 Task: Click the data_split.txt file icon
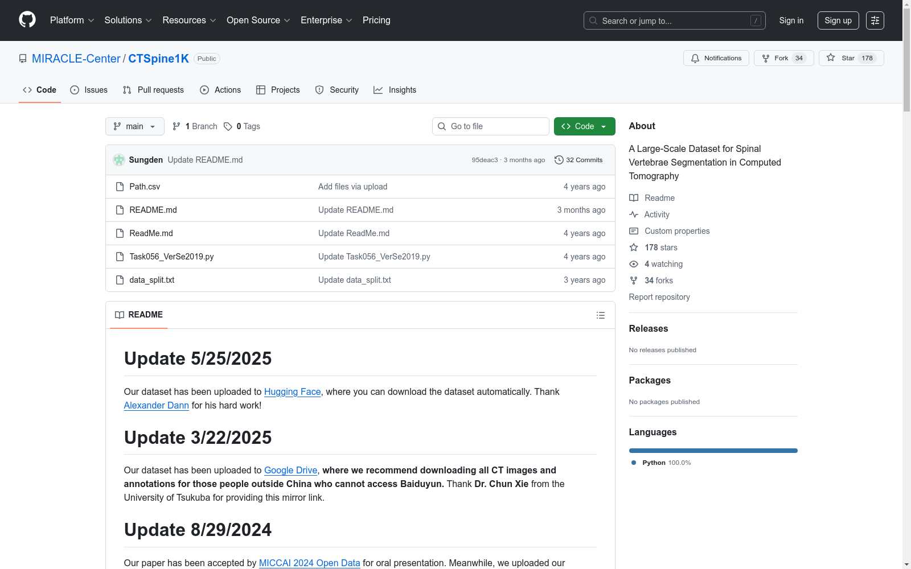coord(120,280)
